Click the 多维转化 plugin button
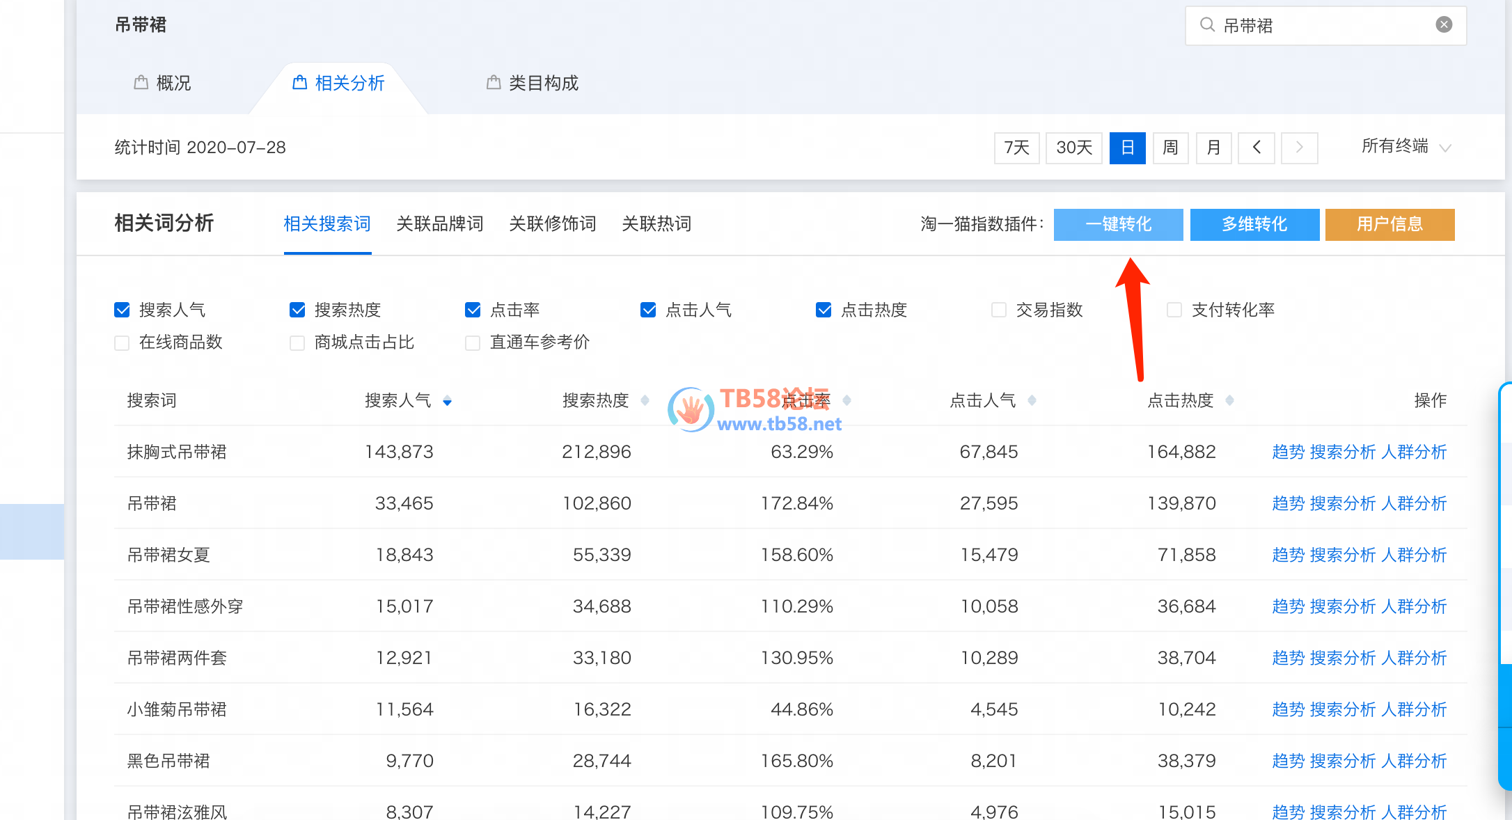This screenshot has width=1512, height=820. [1254, 224]
